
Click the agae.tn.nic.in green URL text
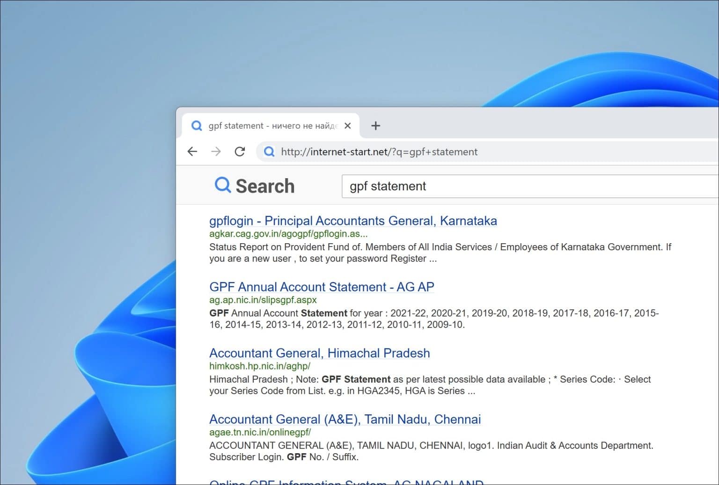pyautogui.click(x=260, y=433)
